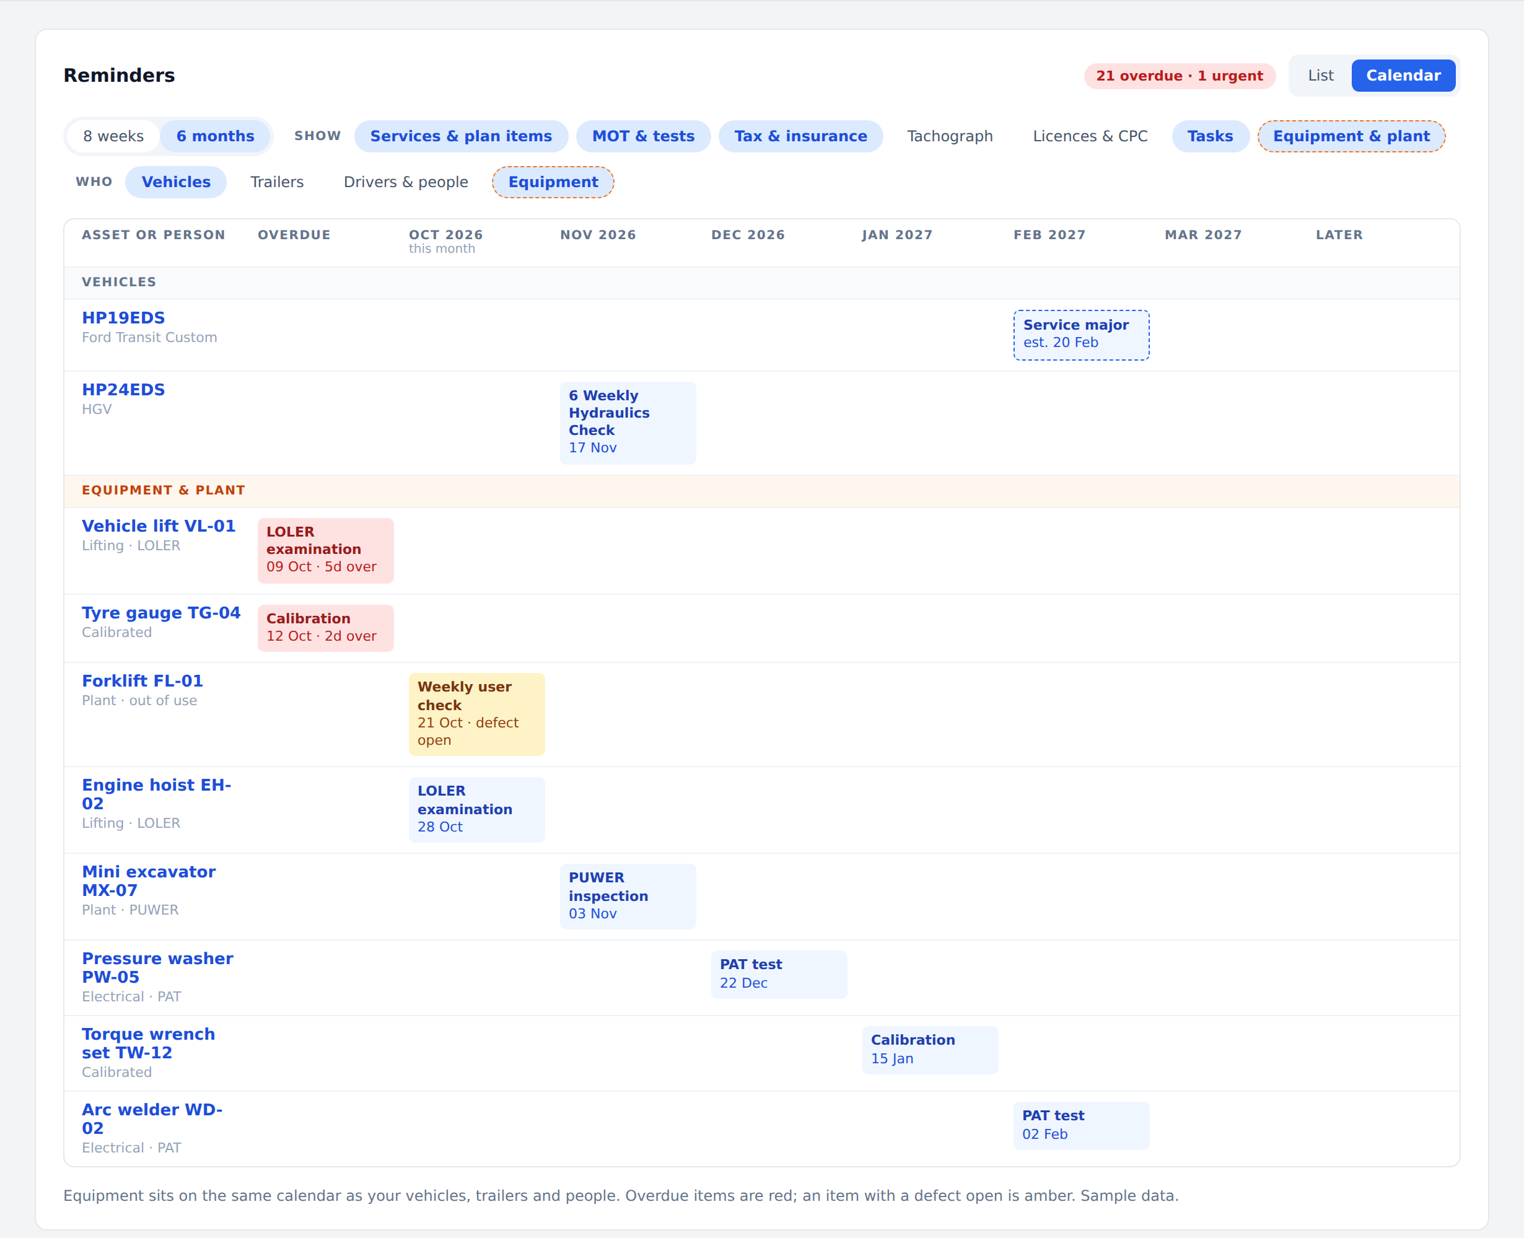Open Service major est. 20 Feb card

click(1081, 335)
